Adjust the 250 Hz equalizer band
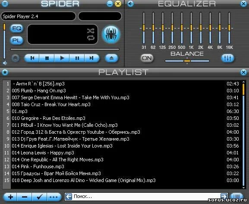Image resolution: width=249 pixels, height=204 pixels. [172, 28]
